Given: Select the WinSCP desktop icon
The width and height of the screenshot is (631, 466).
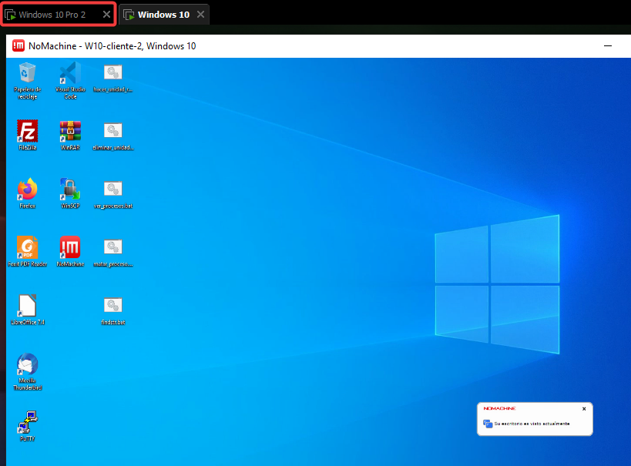Looking at the screenshot, I should coord(70,189).
